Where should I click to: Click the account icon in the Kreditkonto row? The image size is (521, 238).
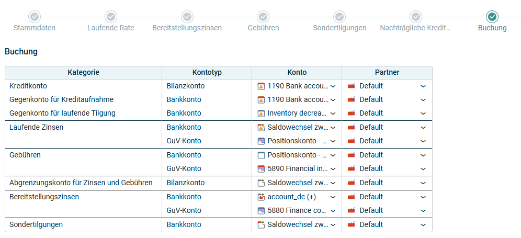pos(261,86)
